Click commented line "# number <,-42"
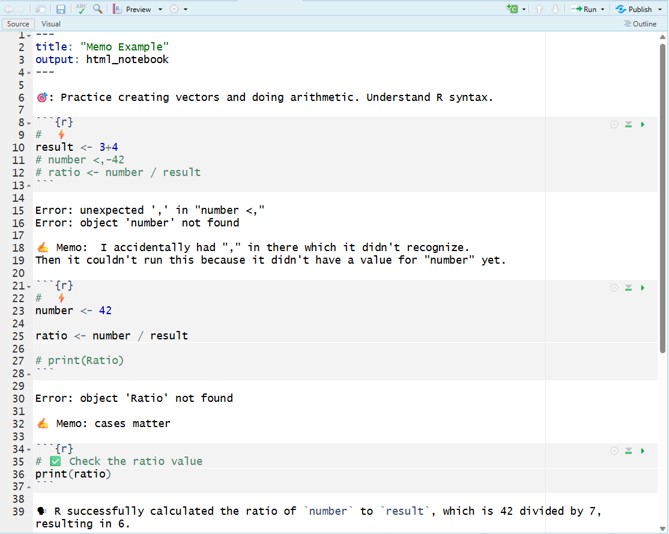 coord(80,160)
